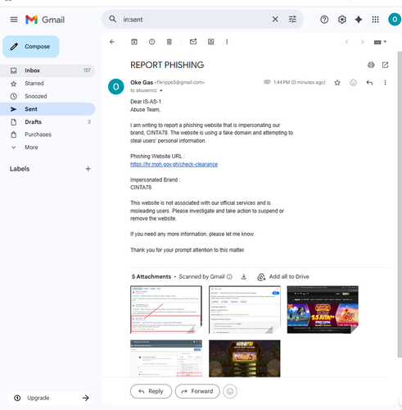Image resolution: width=402 pixels, height=410 pixels.
Task: Open the Google apps grid
Action: [x=376, y=20]
